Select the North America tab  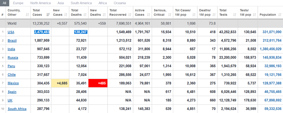point(40,3)
